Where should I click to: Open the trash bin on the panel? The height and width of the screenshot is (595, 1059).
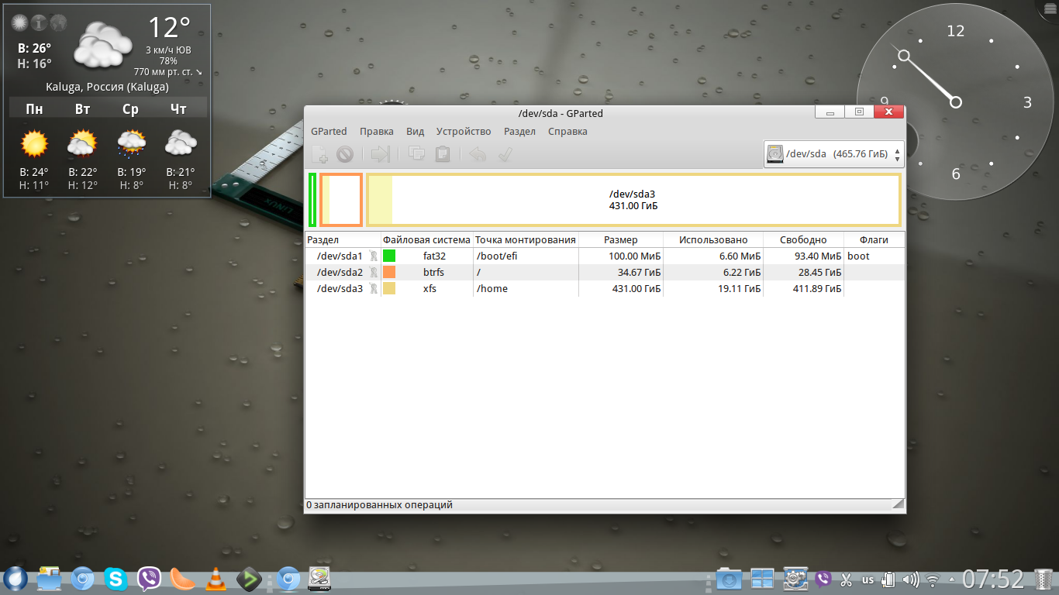point(1043,579)
